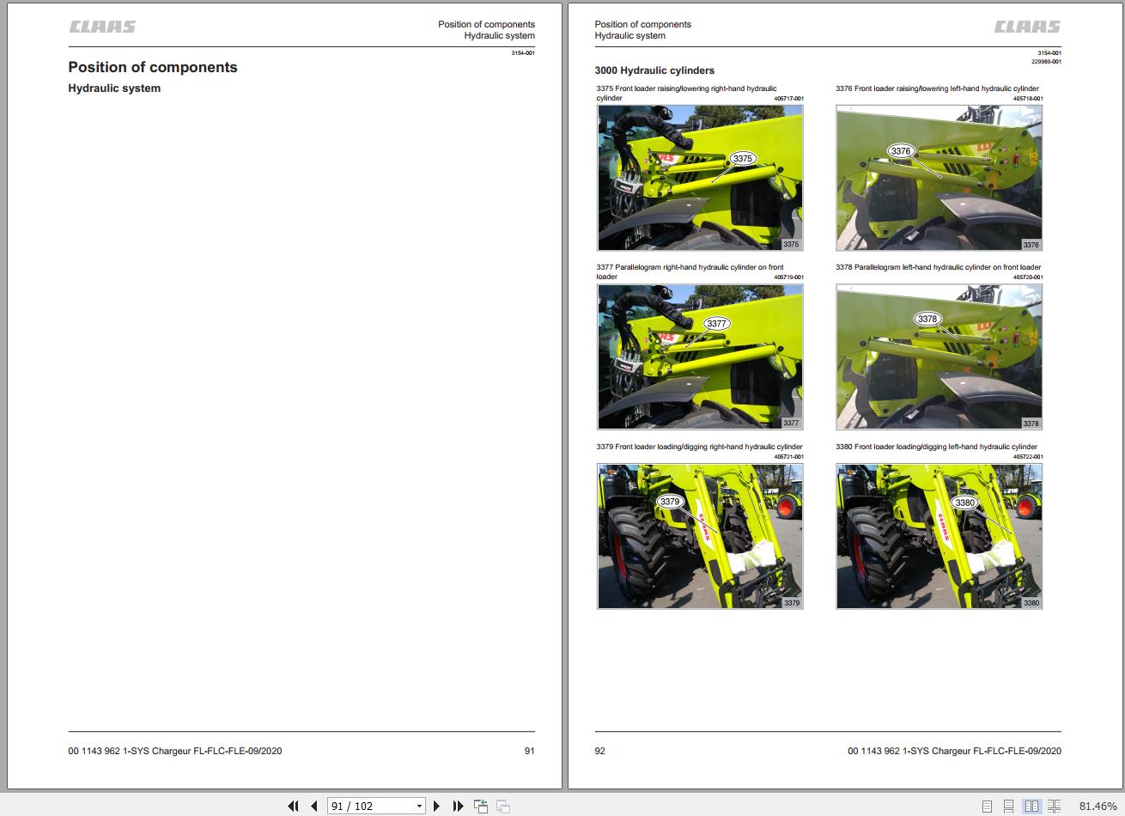Open the page number dropdown
Viewport: 1125px width, 816px height.
tap(419, 806)
